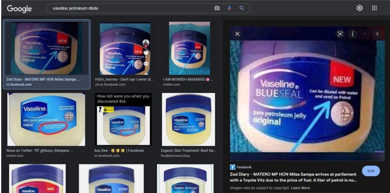The width and height of the screenshot is (390, 193).
Task: Open quick settings gear icon
Action: [360, 8]
